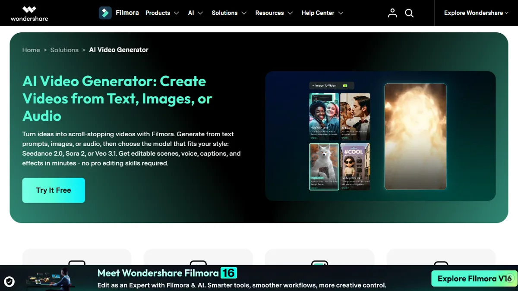Select the Hug Your Love template thumbnail
The height and width of the screenshot is (291, 518).
324,117
